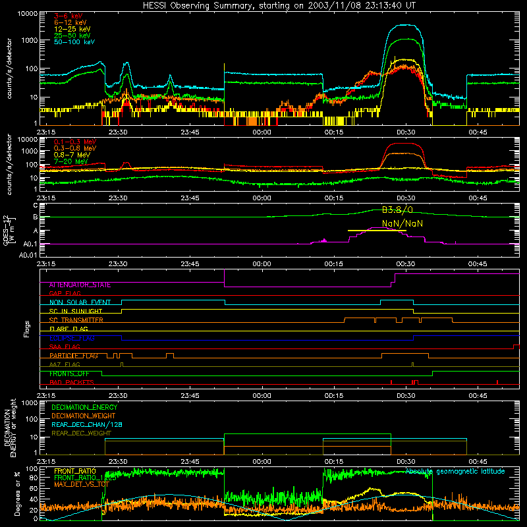This screenshot has height=527, width=527.
Task: Click the 'Absolute geomagnetic latitude' label
Action: 455,472
